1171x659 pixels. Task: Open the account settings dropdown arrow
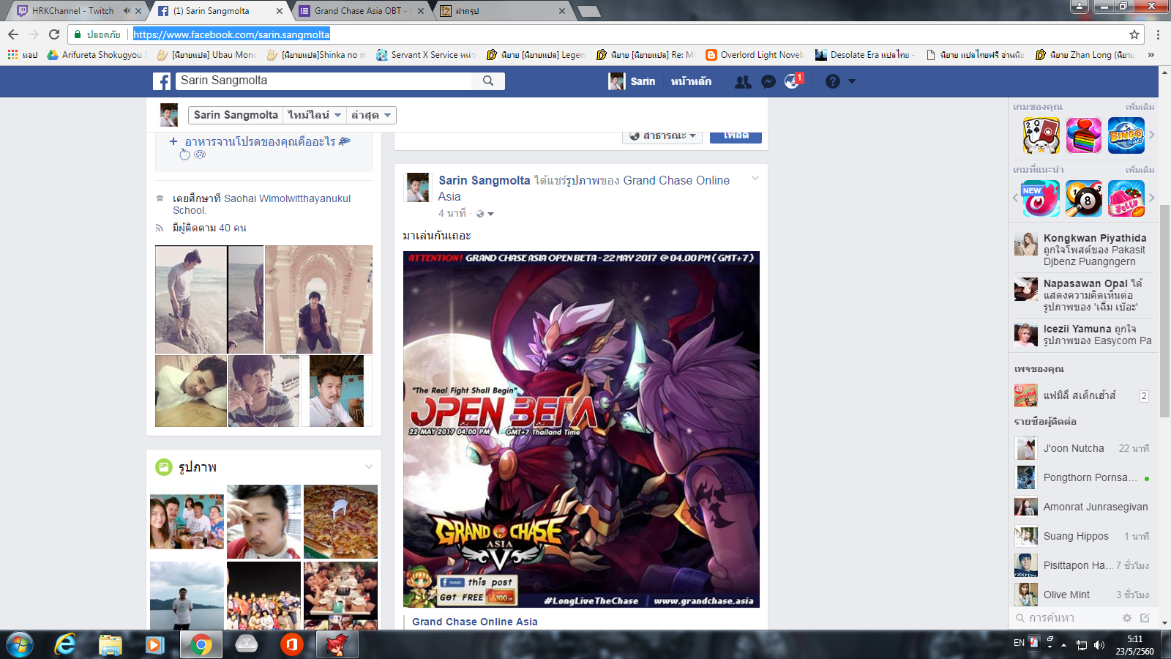click(x=852, y=81)
